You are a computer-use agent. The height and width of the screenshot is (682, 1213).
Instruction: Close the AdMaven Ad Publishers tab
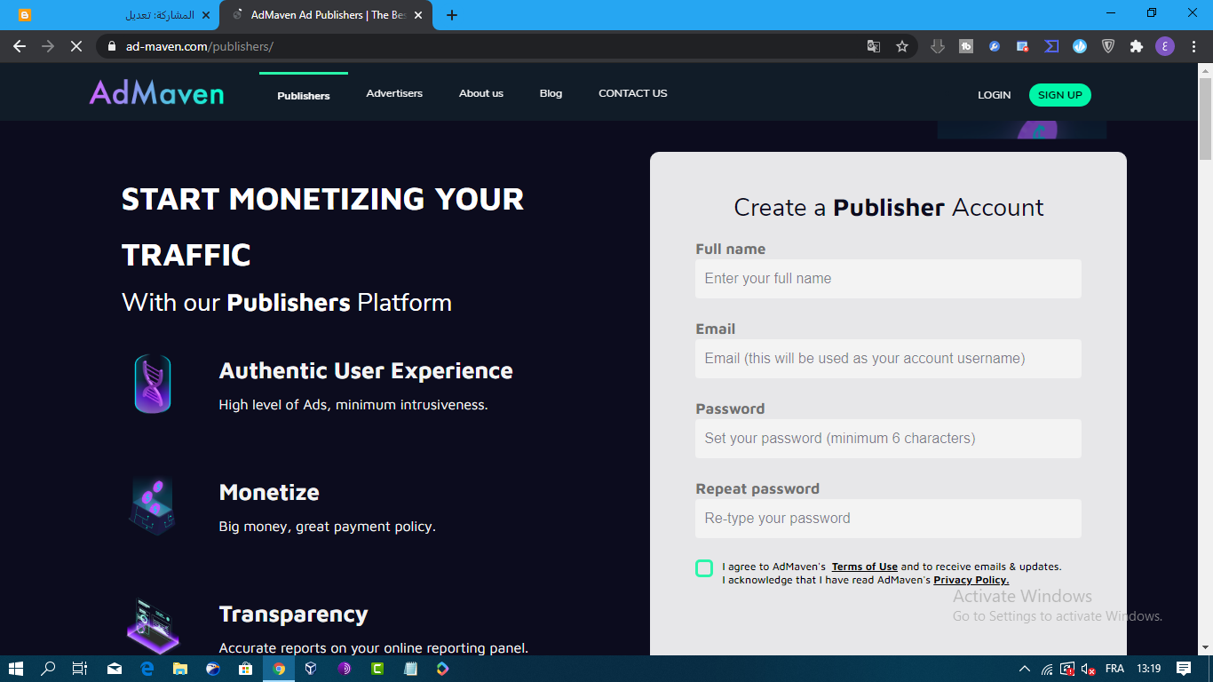pos(418,15)
